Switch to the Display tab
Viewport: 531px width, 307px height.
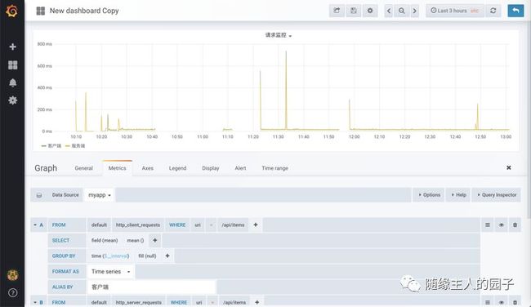[x=210, y=168]
